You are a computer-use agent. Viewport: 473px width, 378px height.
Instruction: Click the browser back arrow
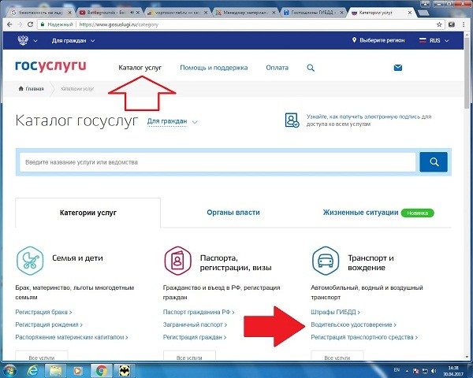[9, 24]
